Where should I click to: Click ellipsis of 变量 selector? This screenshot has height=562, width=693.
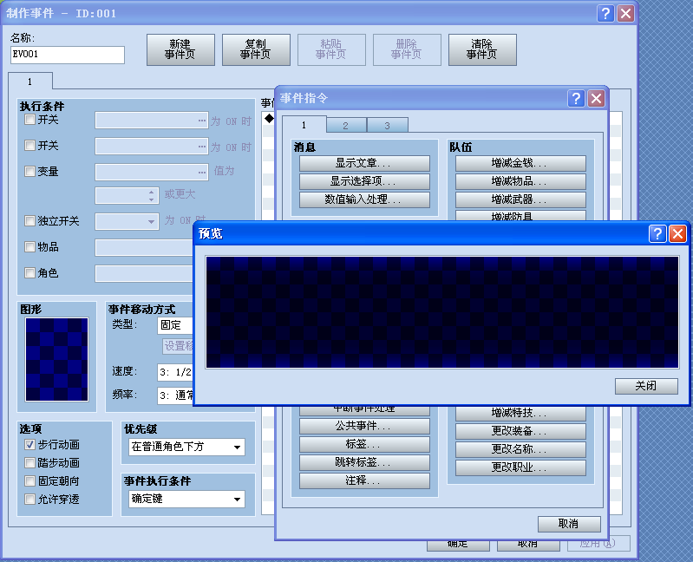click(202, 172)
